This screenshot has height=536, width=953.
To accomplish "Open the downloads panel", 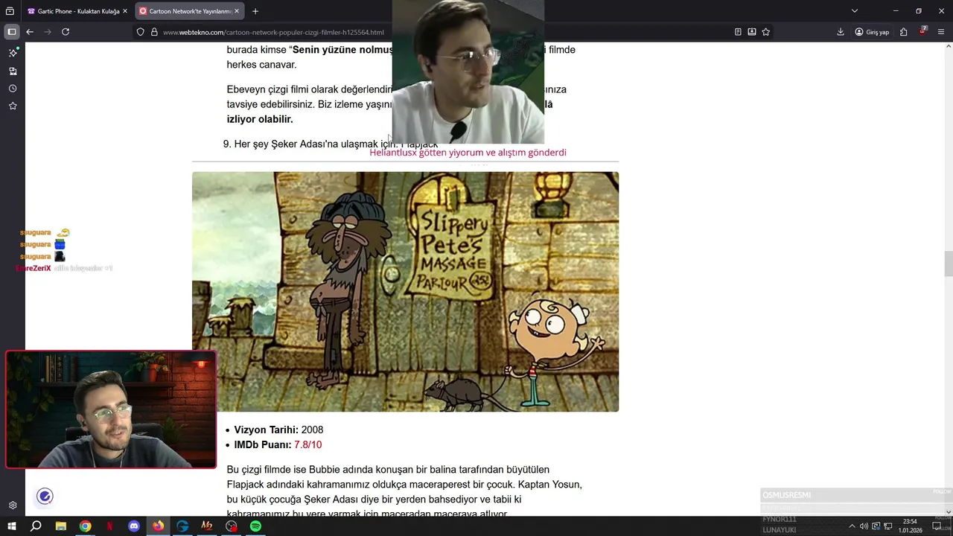I will (x=841, y=32).
